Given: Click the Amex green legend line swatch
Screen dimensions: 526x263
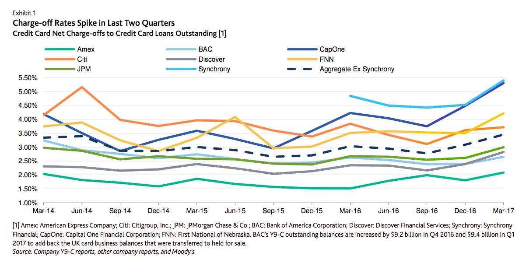Looking at the screenshot, I should [60, 49].
